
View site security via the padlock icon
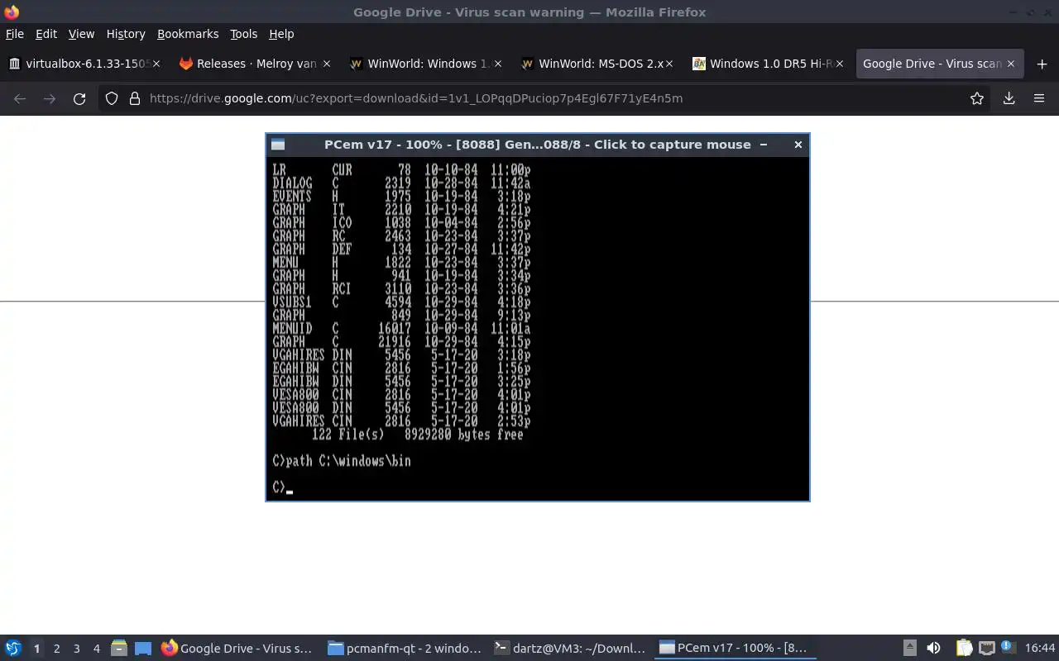[x=134, y=98]
